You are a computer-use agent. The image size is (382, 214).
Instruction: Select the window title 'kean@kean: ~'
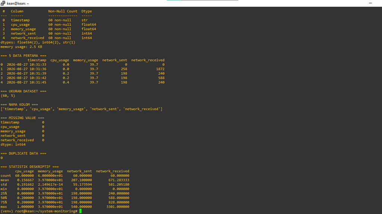click(18, 3)
